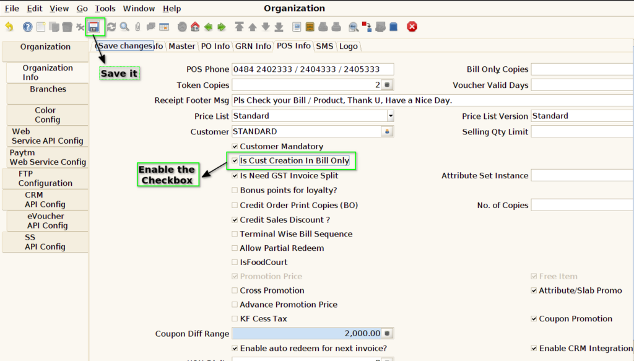This screenshot has height=361, width=634.
Task: Switch to the GRN Info tab
Action: click(x=253, y=46)
